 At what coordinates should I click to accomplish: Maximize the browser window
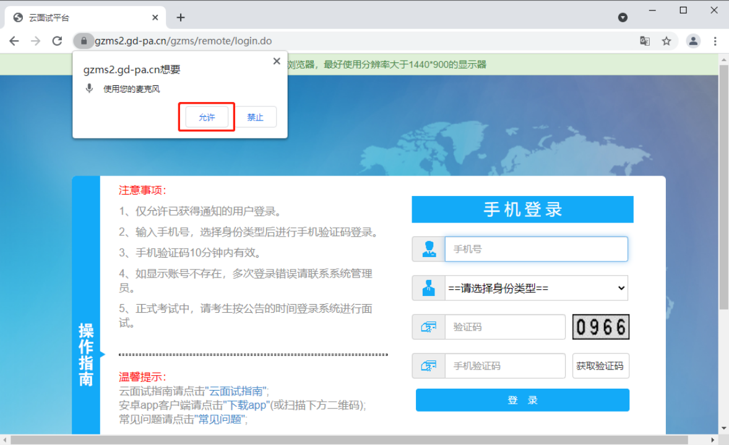pos(683,11)
